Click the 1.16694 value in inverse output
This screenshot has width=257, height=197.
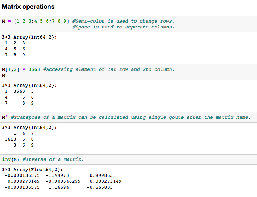coord(59,187)
